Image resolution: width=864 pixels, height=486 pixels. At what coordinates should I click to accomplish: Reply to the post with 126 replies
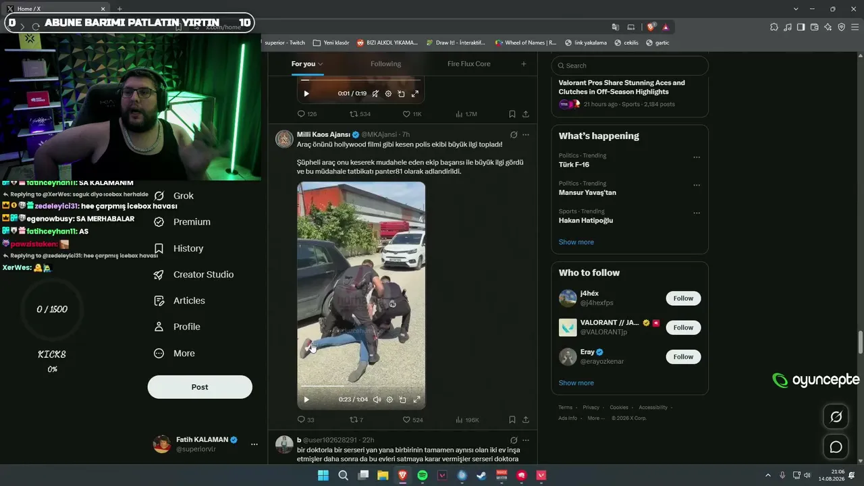click(x=307, y=114)
